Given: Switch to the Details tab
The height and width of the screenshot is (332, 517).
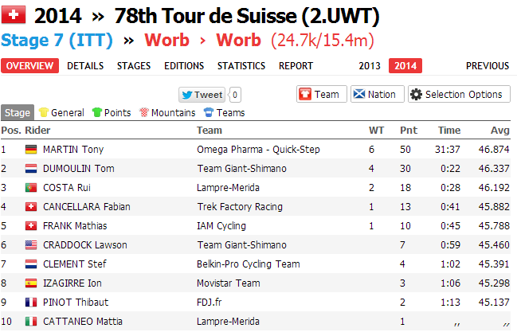Looking at the screenshot, I should (85, 66).
